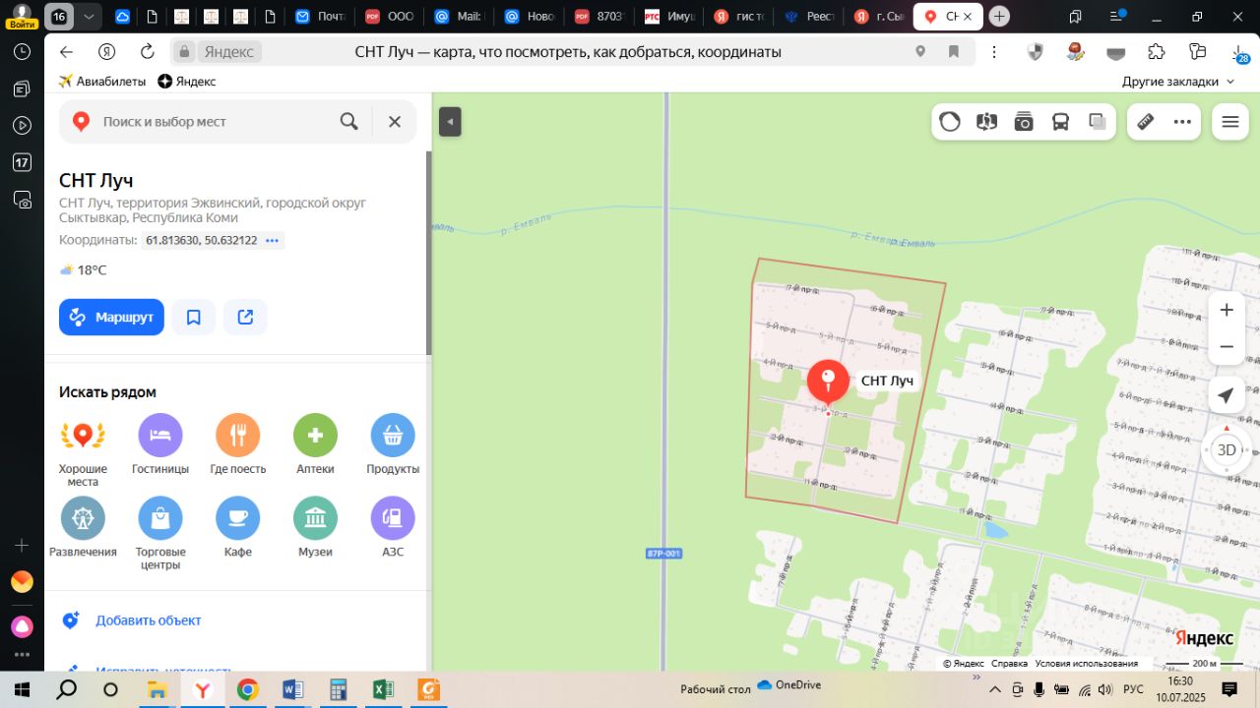Screen dimensions: 1260x708
Task: Toggle public transport bus layer
Action: pos(1060,122)
